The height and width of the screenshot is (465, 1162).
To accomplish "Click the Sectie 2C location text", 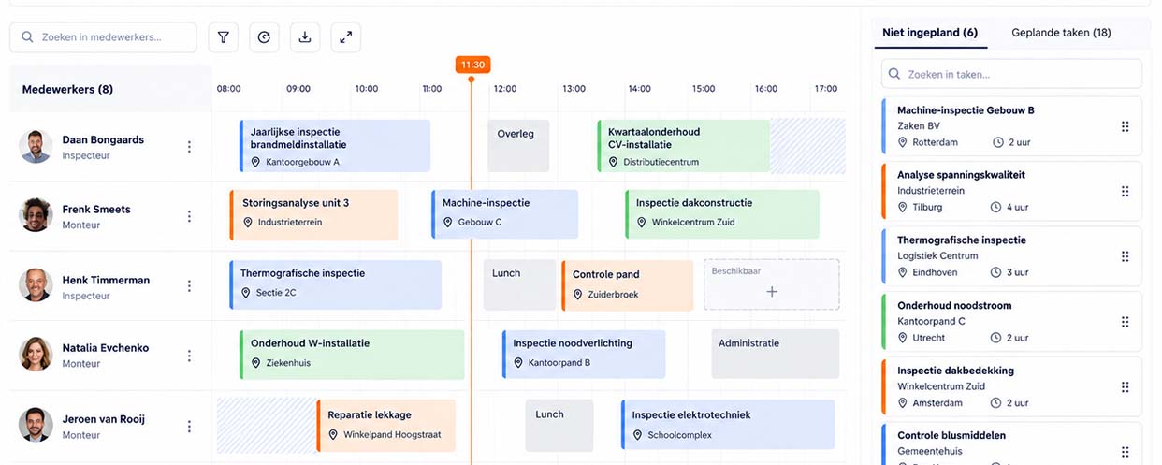I will pyautogui.click(x=278, y=293).
